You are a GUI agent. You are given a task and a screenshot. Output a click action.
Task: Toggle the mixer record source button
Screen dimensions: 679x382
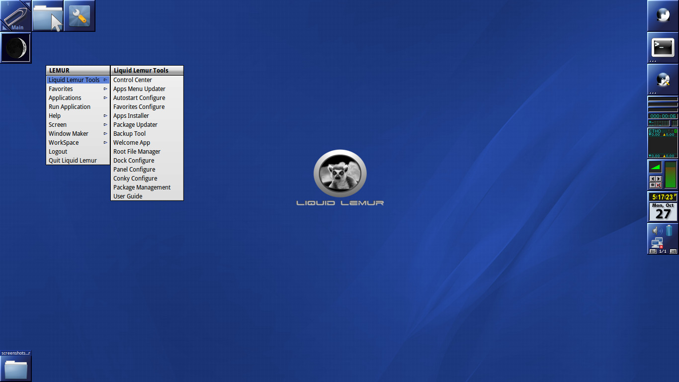click(653, 185)
